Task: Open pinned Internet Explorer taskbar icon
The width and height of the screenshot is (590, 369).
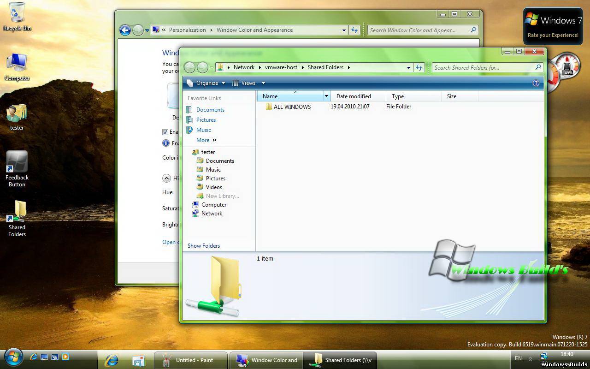Action: pos(111,360)
